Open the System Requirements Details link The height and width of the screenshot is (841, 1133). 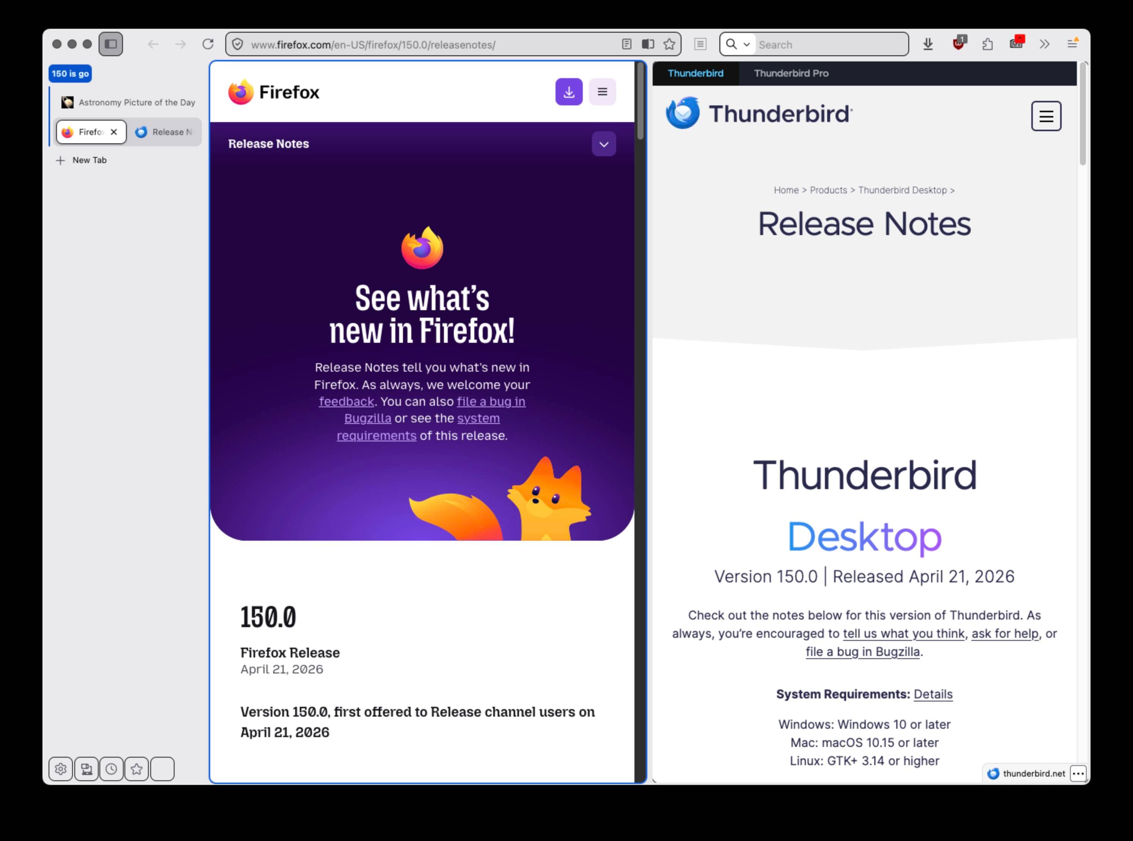[933, 694]
